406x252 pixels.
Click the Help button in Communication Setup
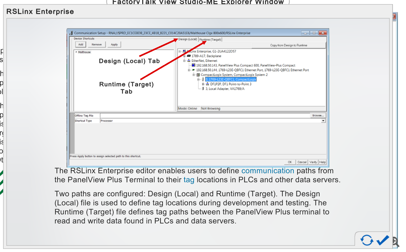322,162
